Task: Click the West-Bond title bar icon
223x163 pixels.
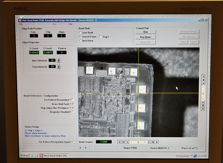Action: click(x=20, y=20)
